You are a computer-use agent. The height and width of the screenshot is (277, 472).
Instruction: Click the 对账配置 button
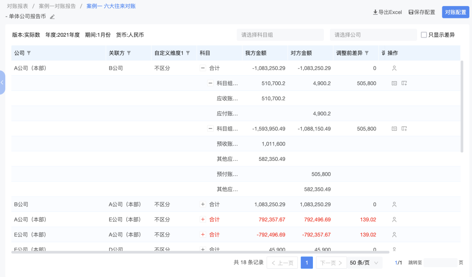pos(455,12)
